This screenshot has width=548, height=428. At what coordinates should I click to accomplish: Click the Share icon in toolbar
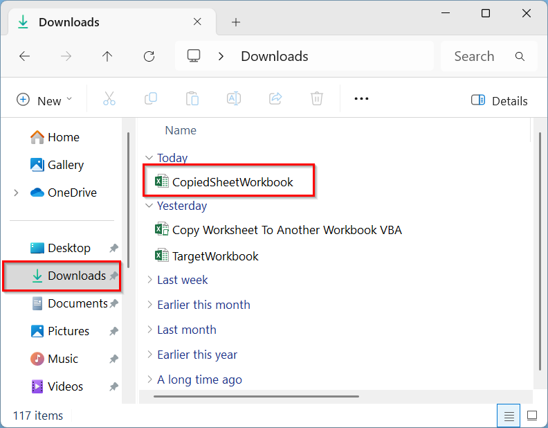(275, 99)
